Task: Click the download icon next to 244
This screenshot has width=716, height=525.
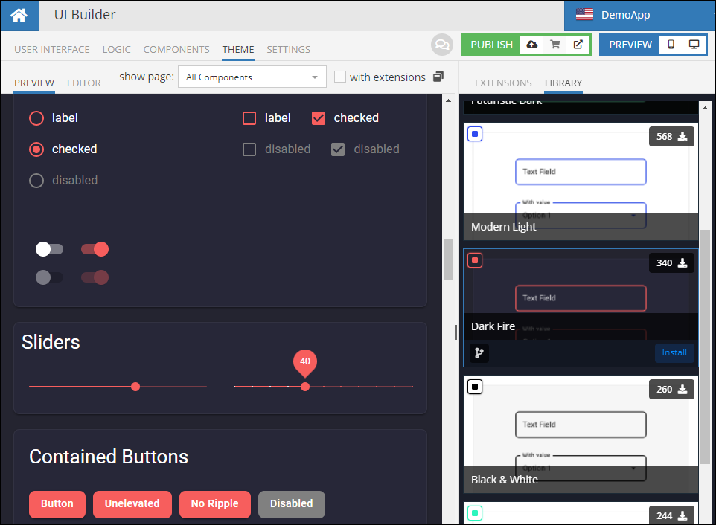Action: (683, 515)
